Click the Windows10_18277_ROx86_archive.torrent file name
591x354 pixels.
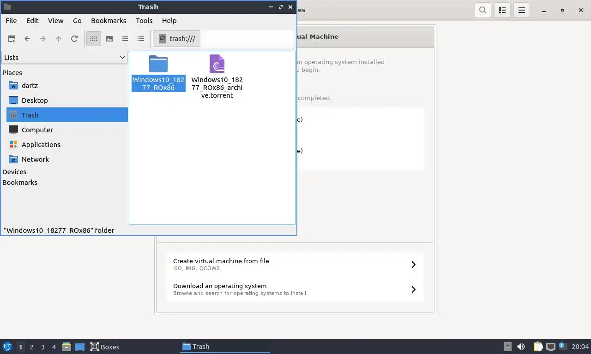click(217, 88)
